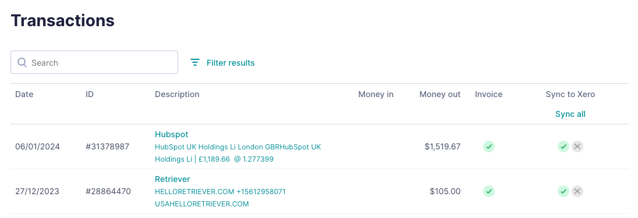
Task: Sort by the Date column header
Action: [x=24, y=94]
